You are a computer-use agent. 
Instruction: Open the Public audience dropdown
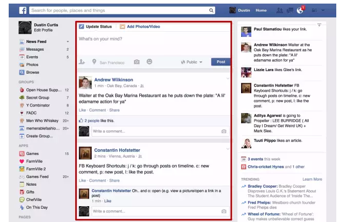point(192,62)
